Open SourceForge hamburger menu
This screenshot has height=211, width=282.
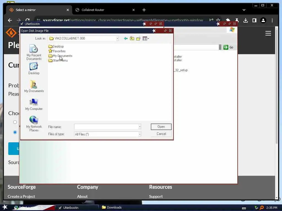[268, 33]
